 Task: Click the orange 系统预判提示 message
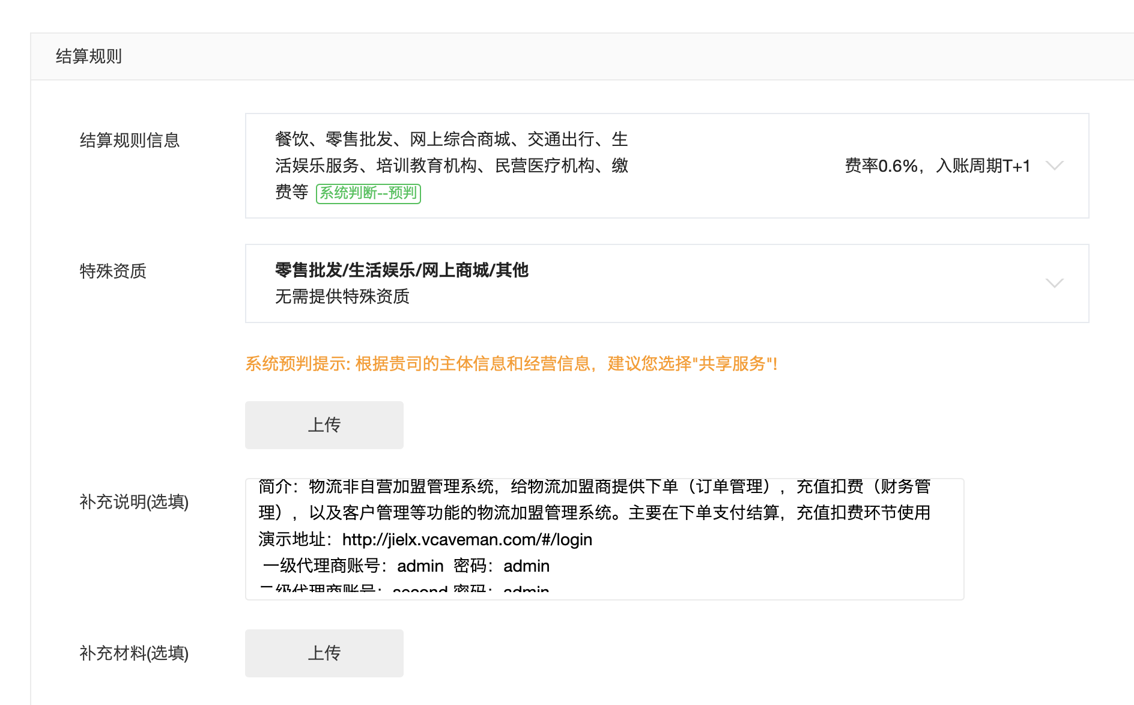coord(511,364)
